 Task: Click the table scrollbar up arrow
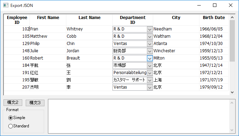[x=232, y=17]
